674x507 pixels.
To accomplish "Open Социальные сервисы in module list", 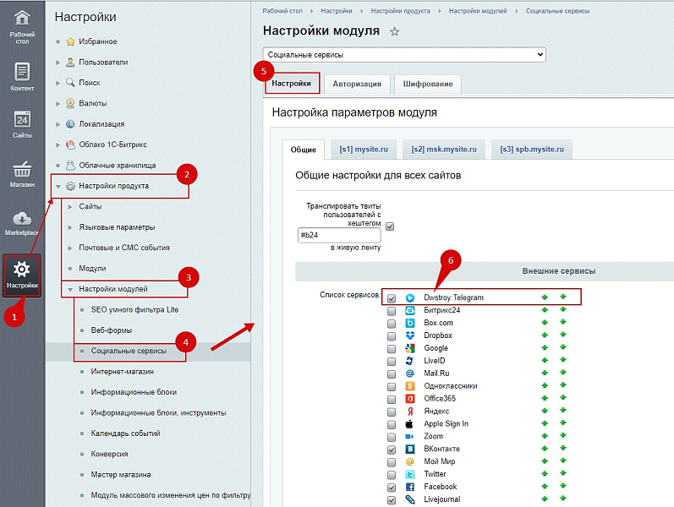I will (127, 350).
